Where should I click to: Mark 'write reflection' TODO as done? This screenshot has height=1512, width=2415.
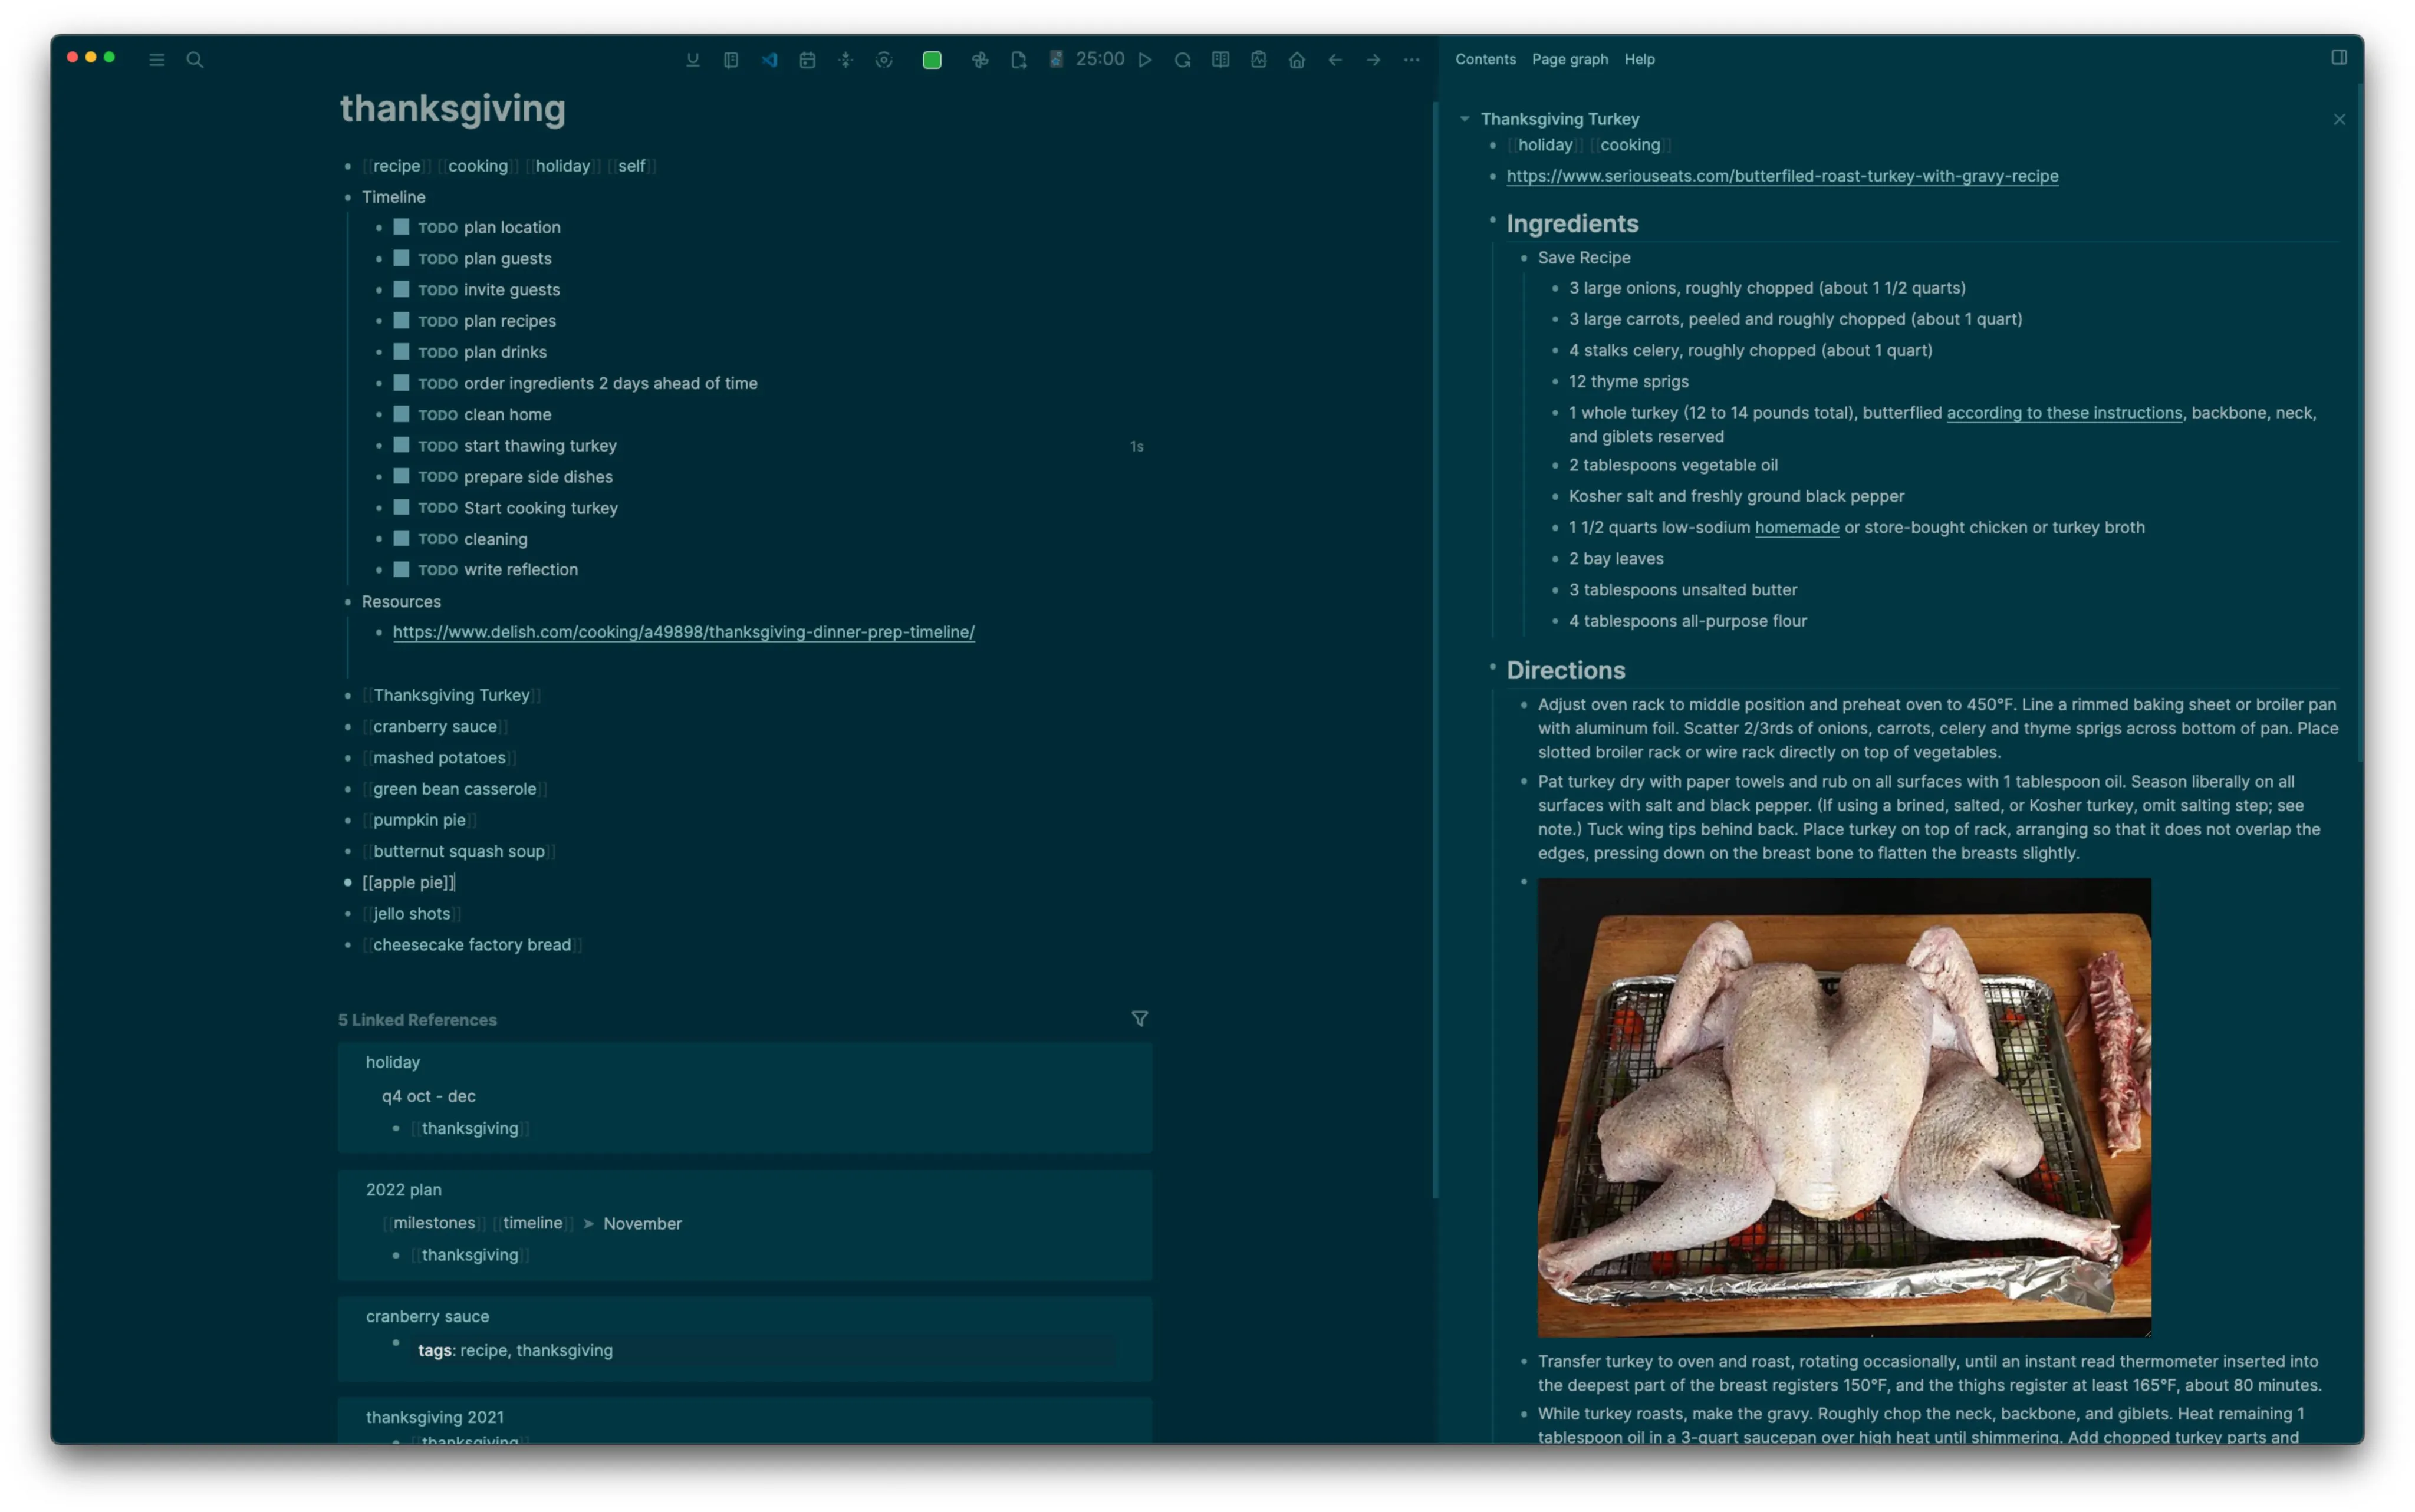pyautogui.click(x=401, y=569)
